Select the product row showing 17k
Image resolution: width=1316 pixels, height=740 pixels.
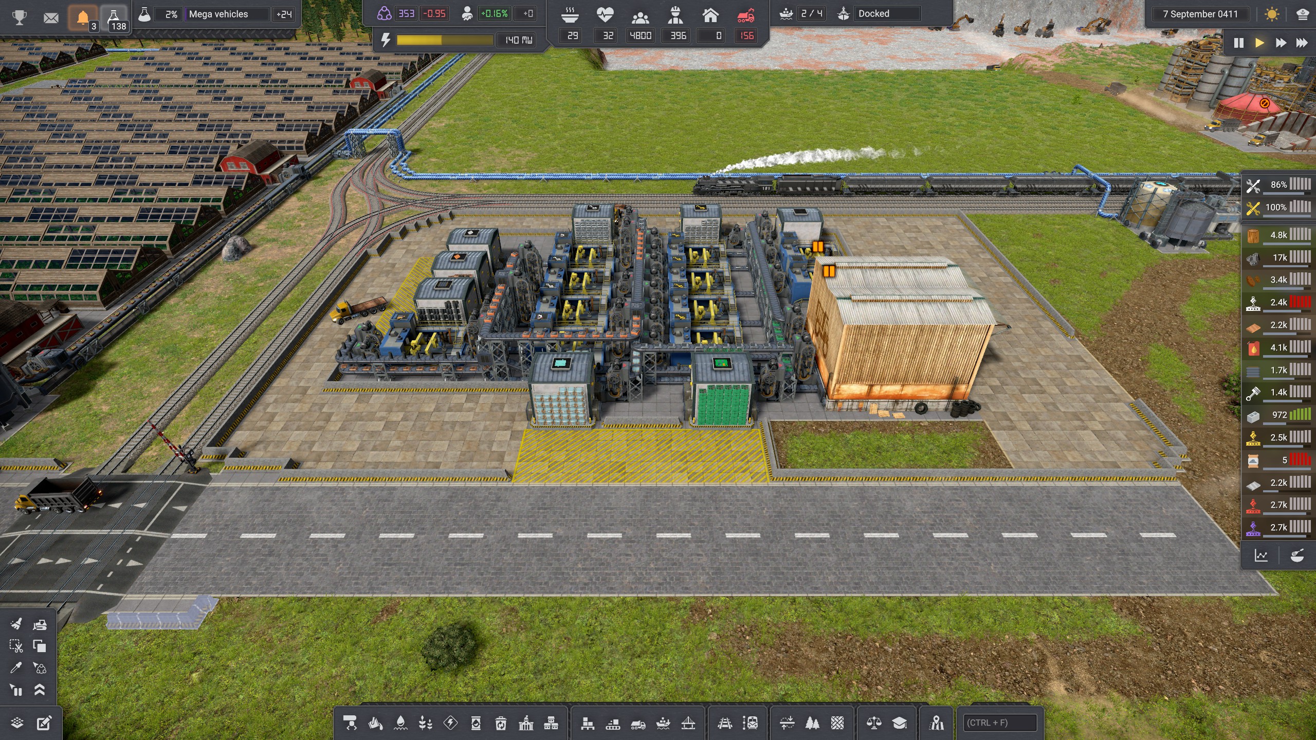point(1278,258)
